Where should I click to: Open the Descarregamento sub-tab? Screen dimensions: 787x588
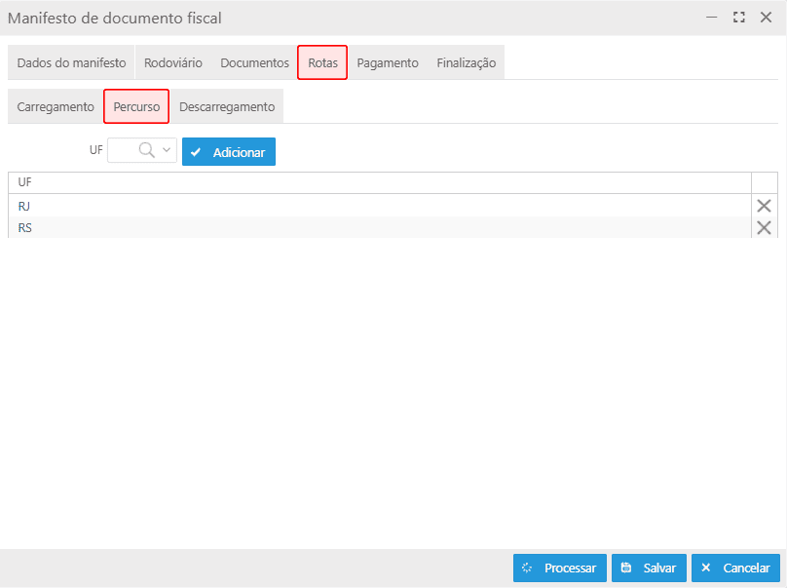pyautogui.click(x=227, y=106)
